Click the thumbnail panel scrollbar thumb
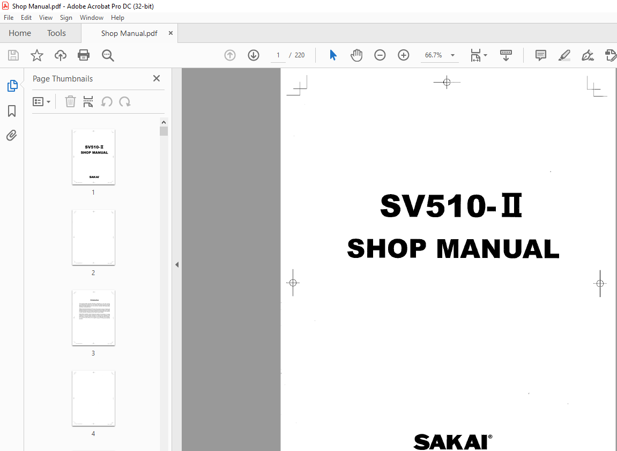 [163, 131]
